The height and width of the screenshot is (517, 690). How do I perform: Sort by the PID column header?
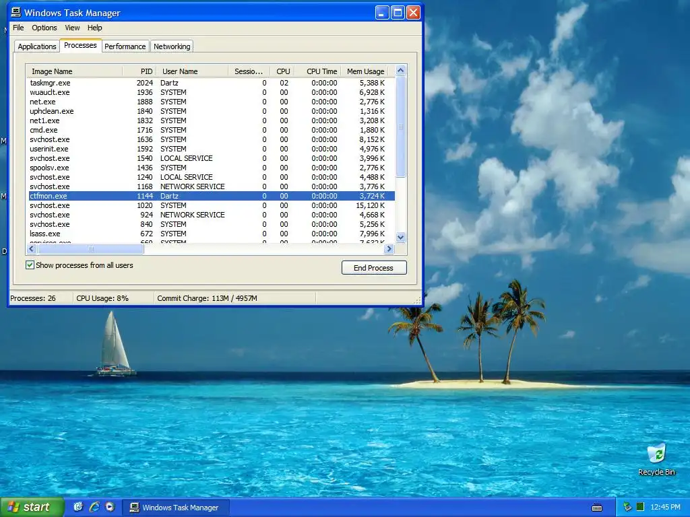coord(139,71)
